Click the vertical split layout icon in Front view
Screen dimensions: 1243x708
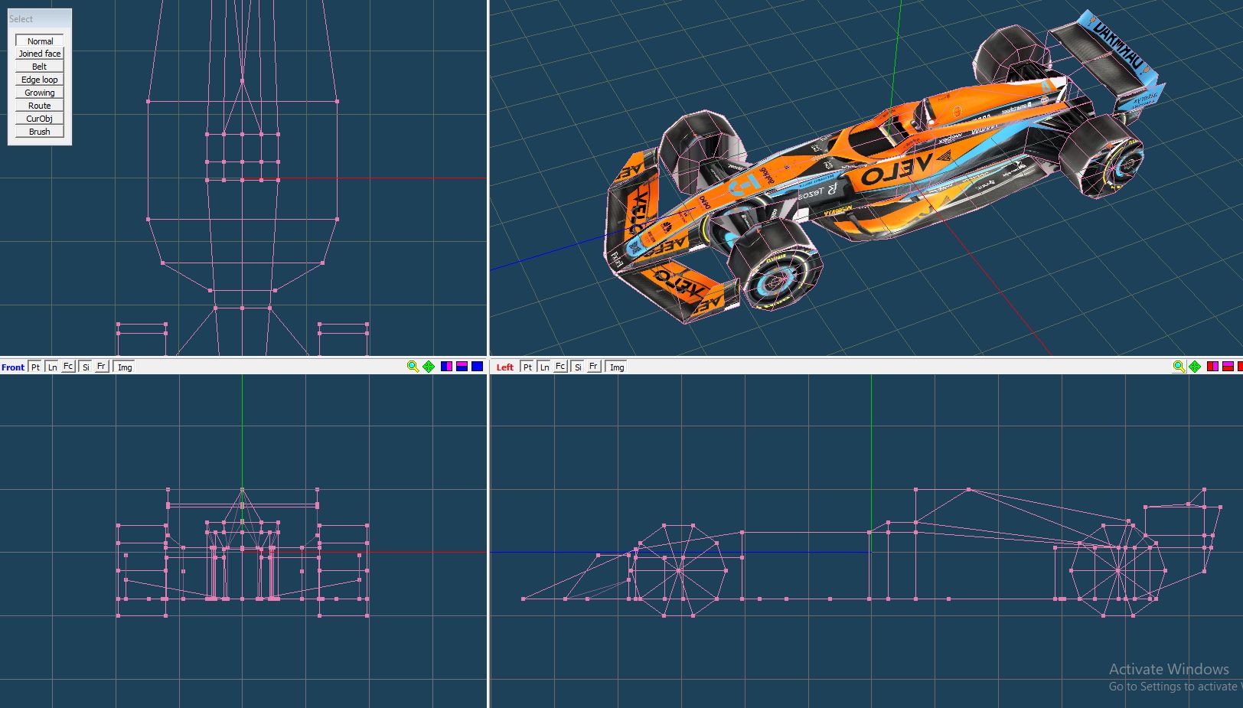point(446,367)
